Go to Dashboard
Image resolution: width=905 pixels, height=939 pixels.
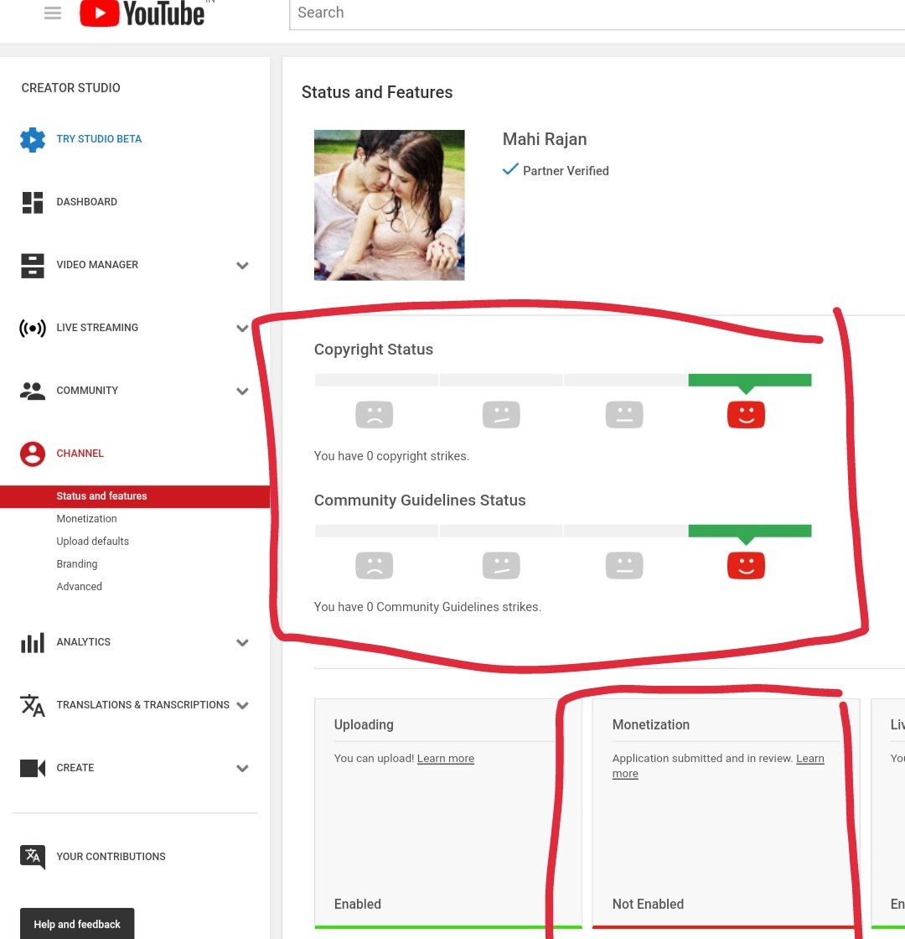click(87, 202)
